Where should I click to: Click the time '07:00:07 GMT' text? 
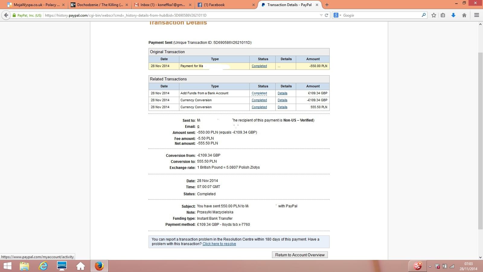[x=209, y=187]
